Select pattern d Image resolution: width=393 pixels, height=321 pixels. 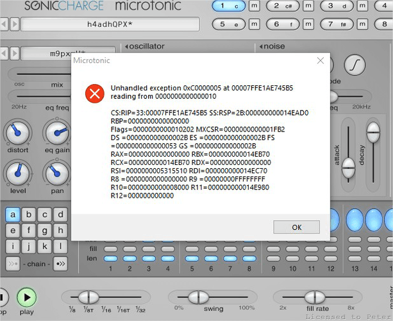tap(60, 214)
